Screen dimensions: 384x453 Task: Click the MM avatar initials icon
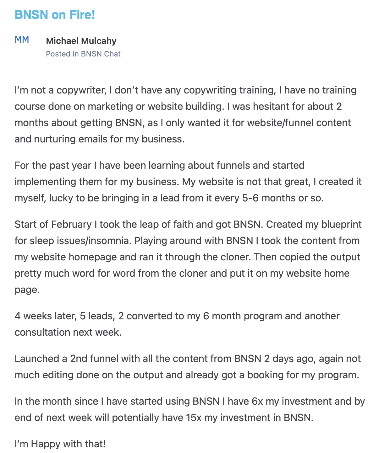pyautogui.click(x=22, y=40)
